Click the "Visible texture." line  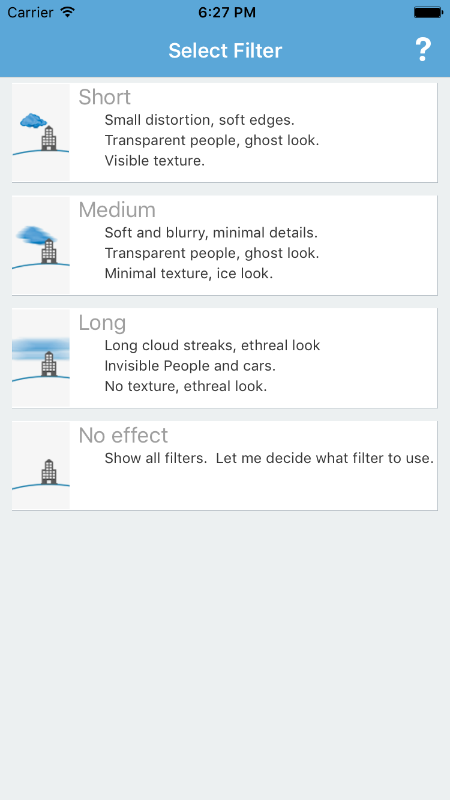[155, 161]
